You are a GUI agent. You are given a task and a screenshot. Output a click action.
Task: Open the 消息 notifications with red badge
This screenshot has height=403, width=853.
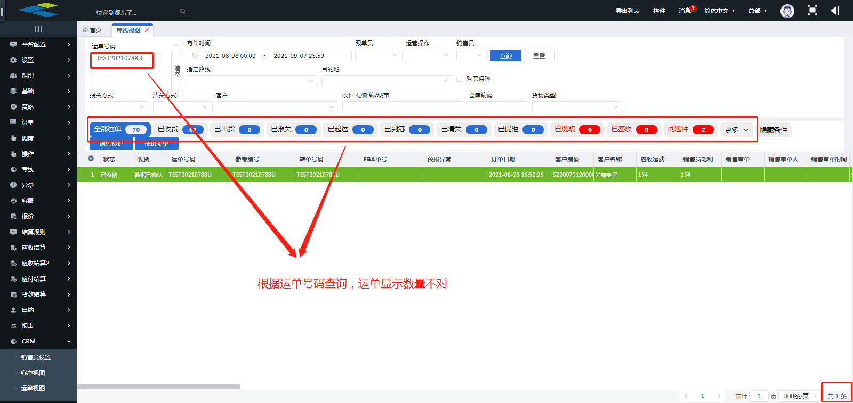point(686,11)
